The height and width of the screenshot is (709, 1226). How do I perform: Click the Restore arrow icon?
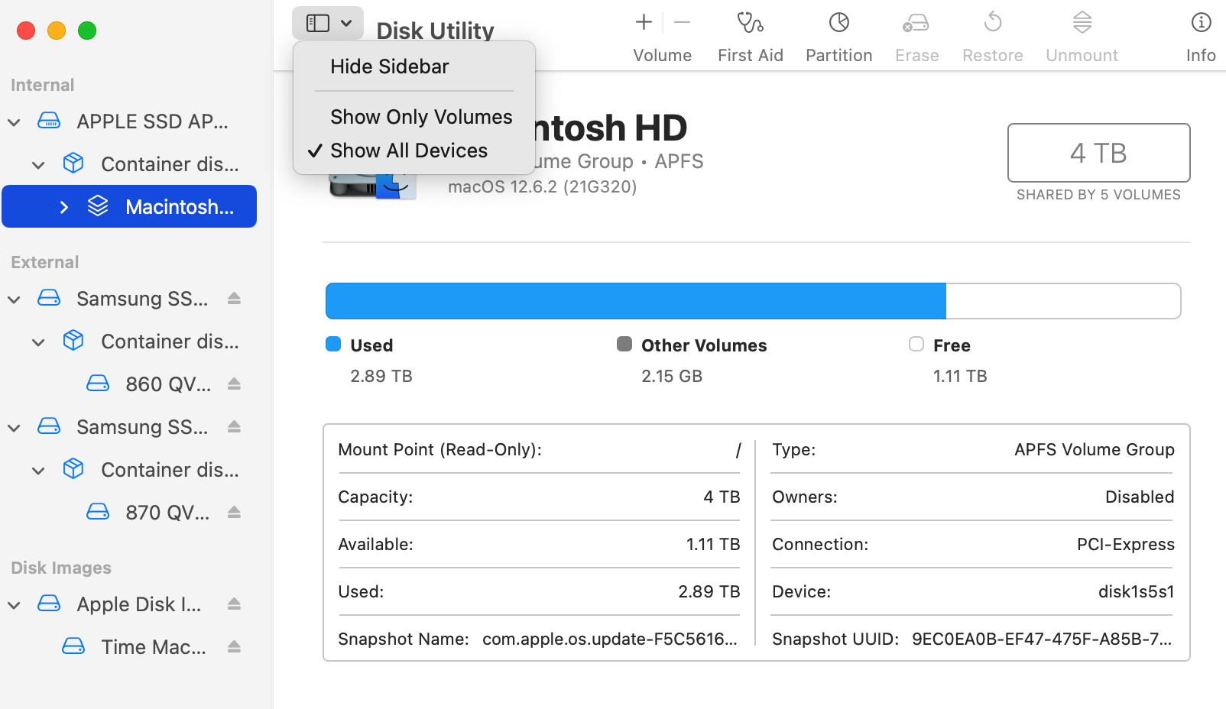(x=992, y=22)
